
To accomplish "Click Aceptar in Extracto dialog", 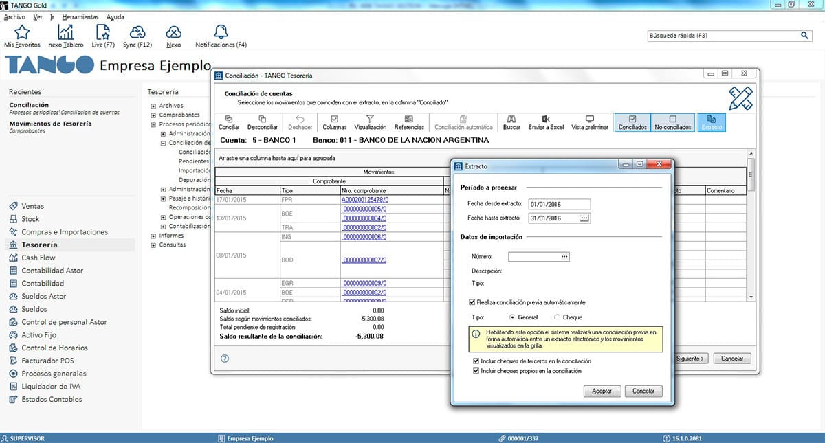I will click(x=602, y=391).
